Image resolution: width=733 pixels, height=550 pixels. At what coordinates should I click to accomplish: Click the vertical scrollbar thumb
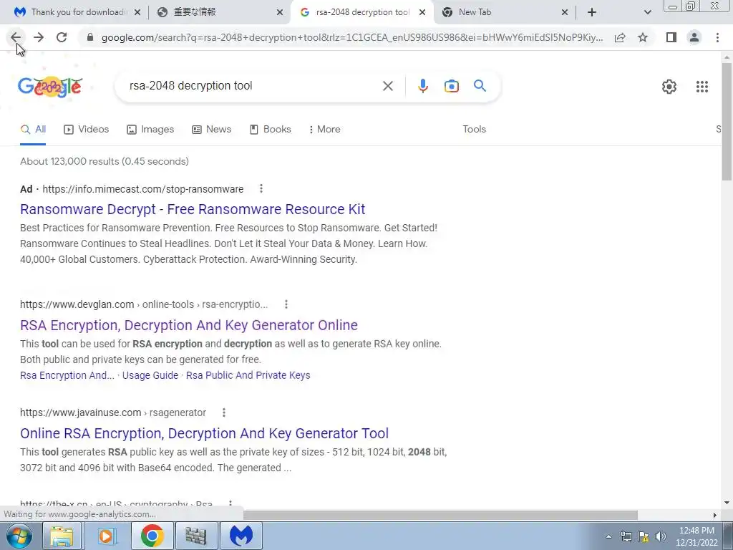(727, 121)
